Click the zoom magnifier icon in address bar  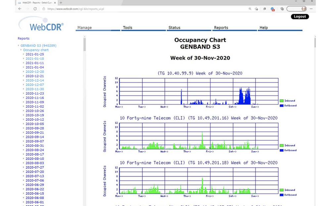tap(250, 9)
